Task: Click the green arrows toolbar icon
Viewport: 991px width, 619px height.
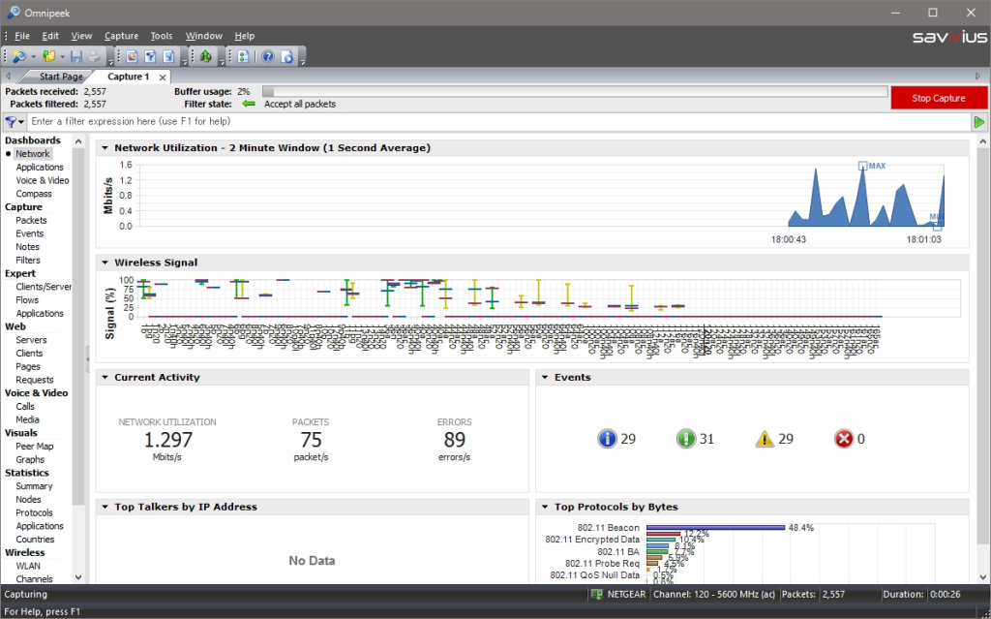Action: click(205, 57)
